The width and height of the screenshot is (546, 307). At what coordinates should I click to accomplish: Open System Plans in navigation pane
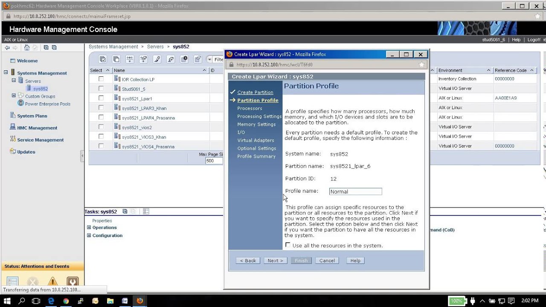[x=32, y=116]
